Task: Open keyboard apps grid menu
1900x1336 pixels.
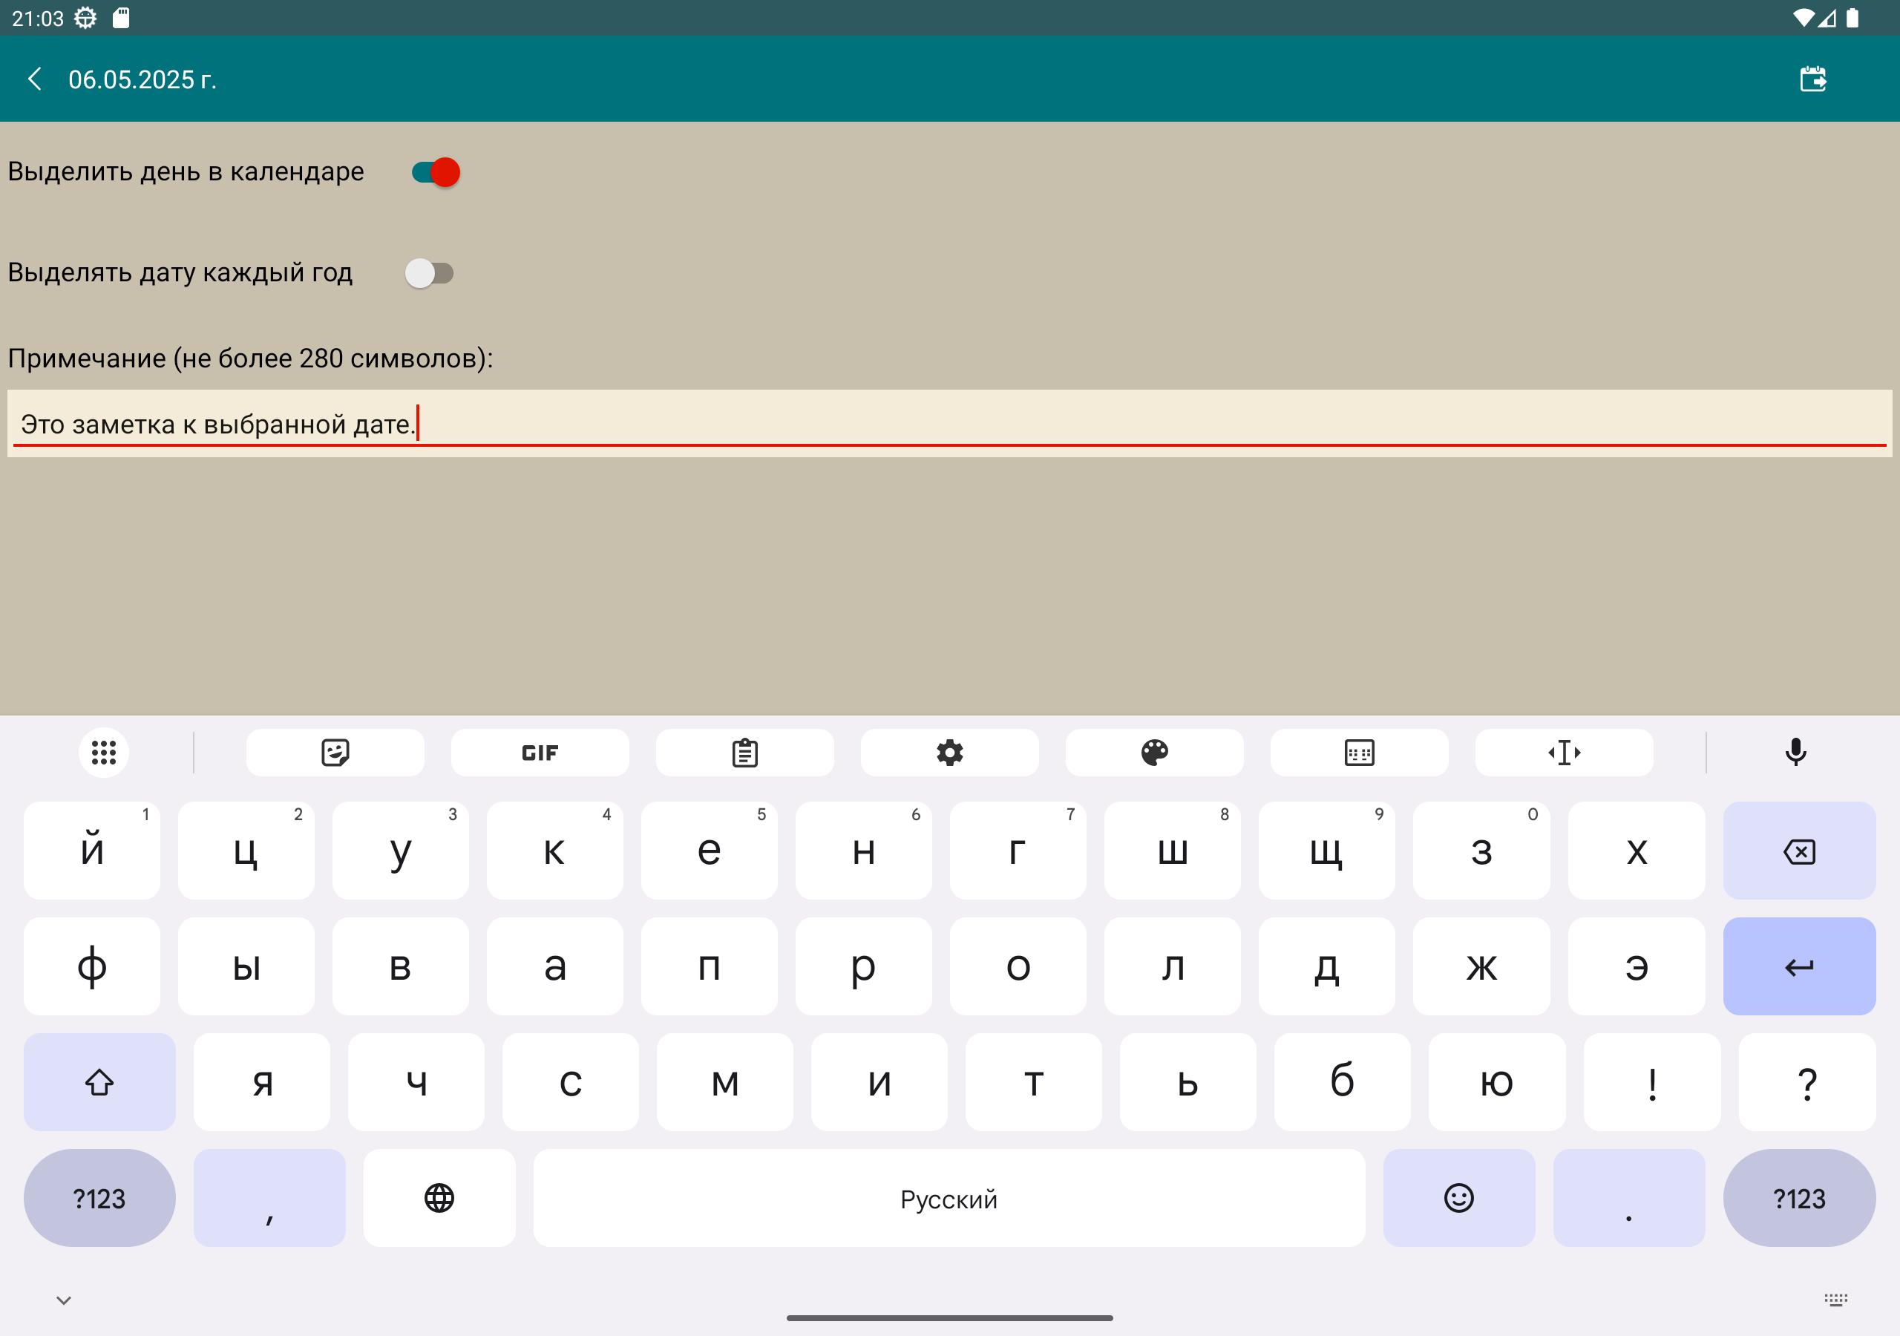Action: pyautogui.click(x=103, y=753)
